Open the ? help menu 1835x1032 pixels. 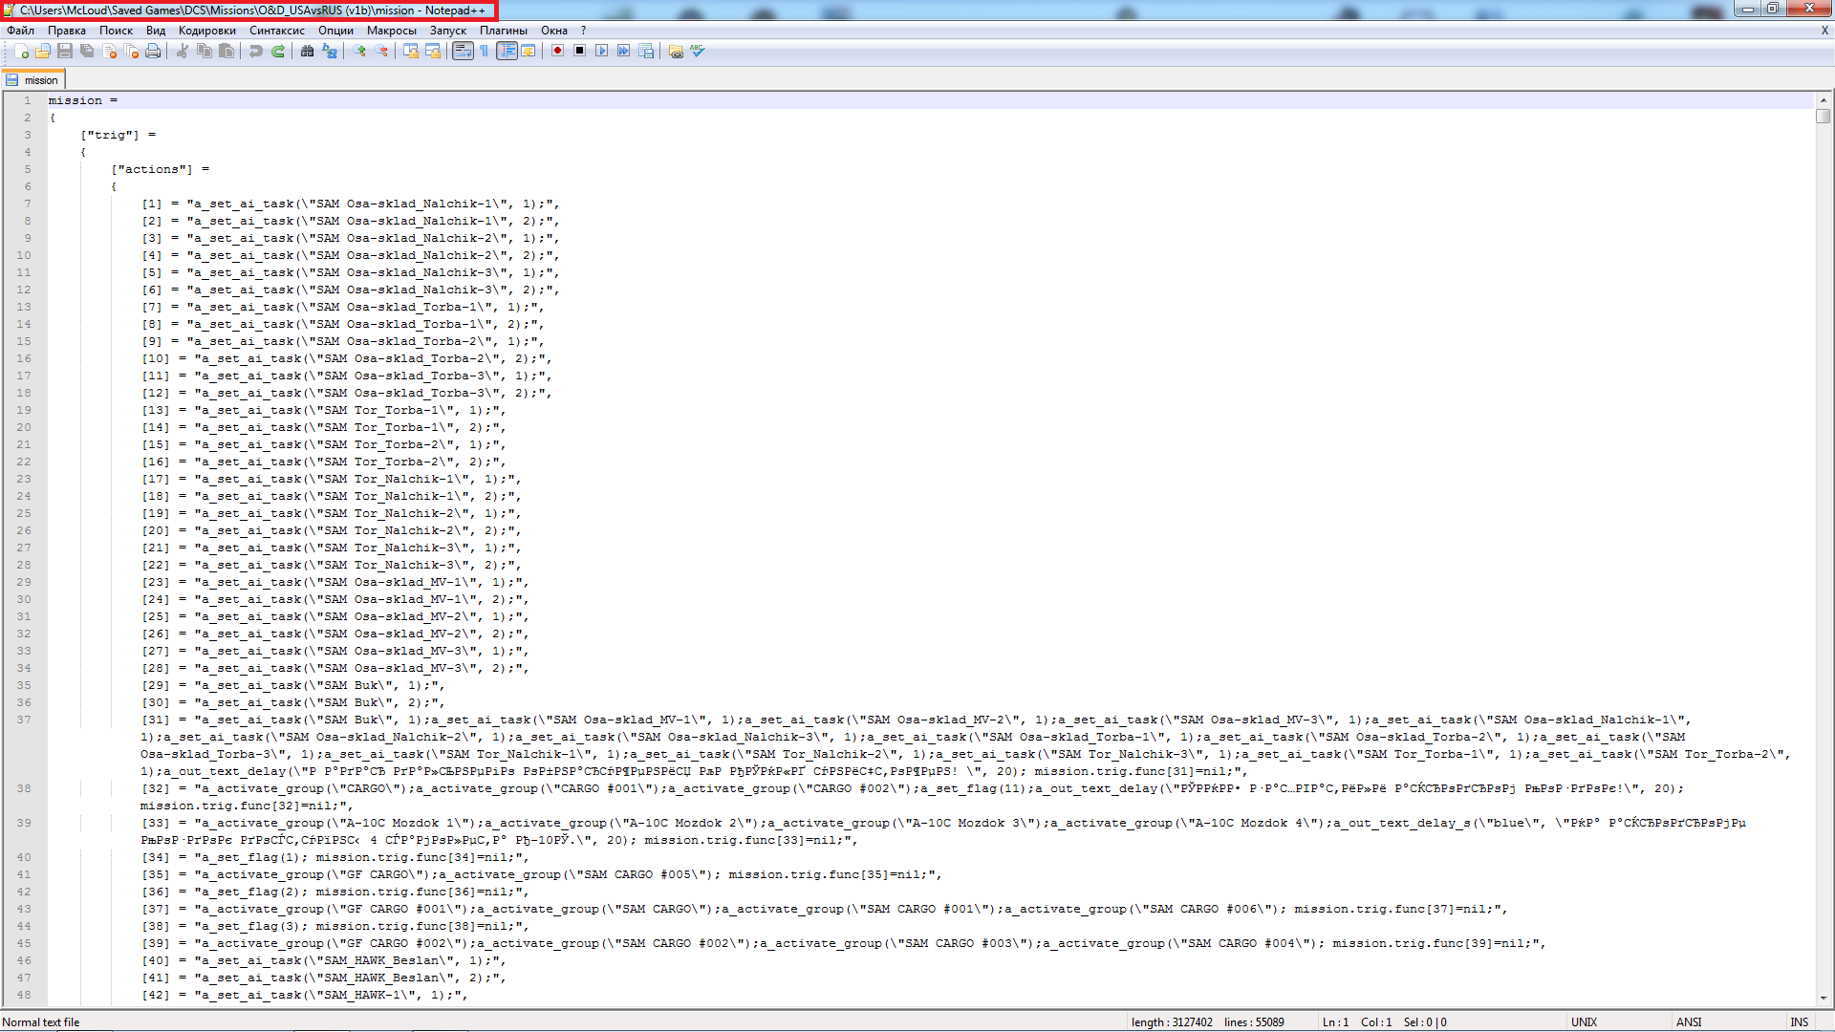click(x=584, y=31)
